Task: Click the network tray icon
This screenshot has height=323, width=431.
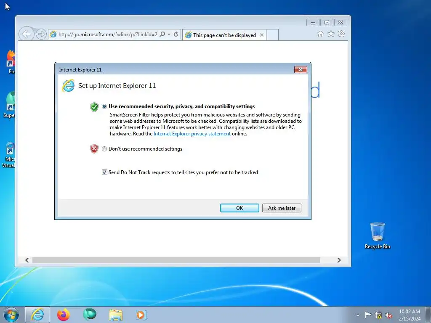Action: coord(378,315)
